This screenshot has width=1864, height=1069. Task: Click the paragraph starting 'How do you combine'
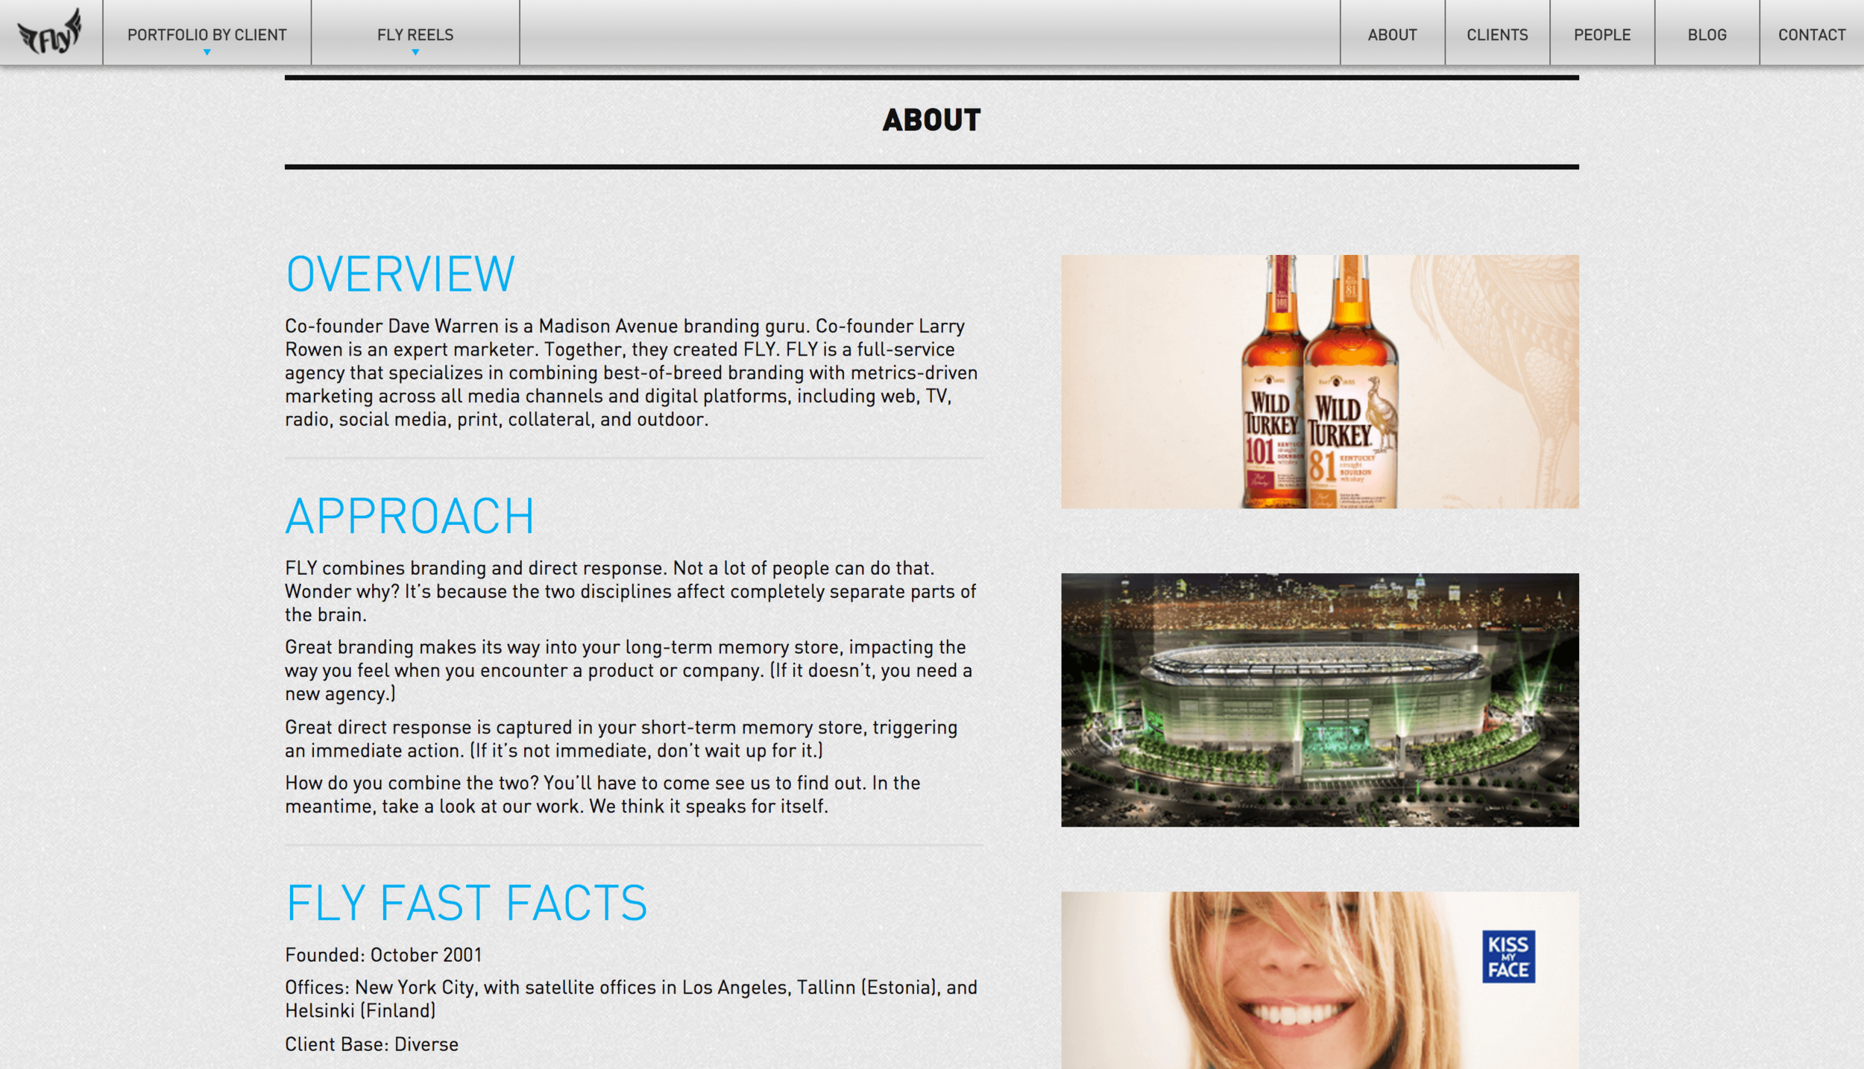click(602, 795)
